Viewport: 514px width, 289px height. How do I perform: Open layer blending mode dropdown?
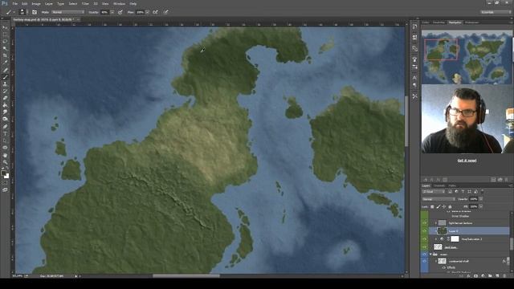[x=439, y=199]
